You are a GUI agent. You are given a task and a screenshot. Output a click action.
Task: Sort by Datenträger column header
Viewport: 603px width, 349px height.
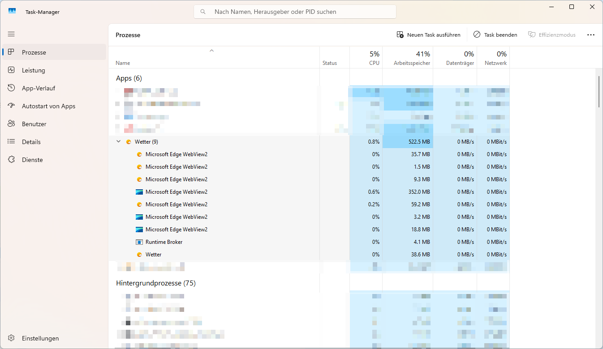pyautogui.click(x=455, y=57)
